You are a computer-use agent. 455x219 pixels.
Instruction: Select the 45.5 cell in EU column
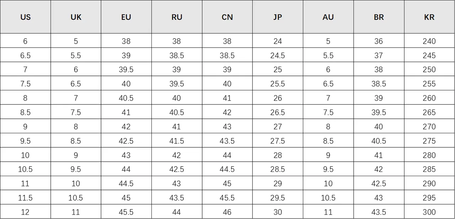pos(126,212)
